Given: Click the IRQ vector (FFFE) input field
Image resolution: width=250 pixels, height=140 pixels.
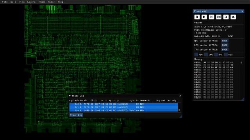Looking at the screenshot, I should tap(225, 49).
